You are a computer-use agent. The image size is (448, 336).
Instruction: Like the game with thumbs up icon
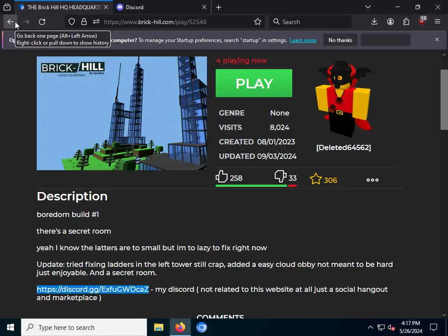pyautogui.click(x=221, y=177)
